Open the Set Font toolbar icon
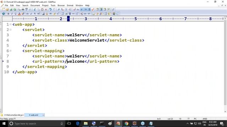This screenshot has height=127, width=227. (x=74, y=10)
